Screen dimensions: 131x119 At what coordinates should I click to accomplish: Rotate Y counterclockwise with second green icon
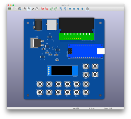point(55,9)
